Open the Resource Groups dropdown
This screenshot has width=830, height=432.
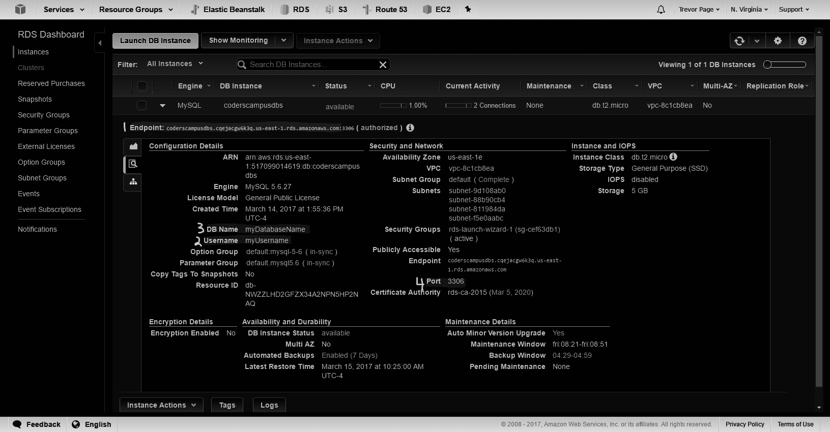pyautogui.click(x=136, y=9)
